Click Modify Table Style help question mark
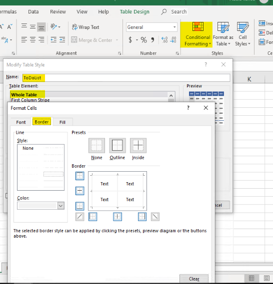 205,64
